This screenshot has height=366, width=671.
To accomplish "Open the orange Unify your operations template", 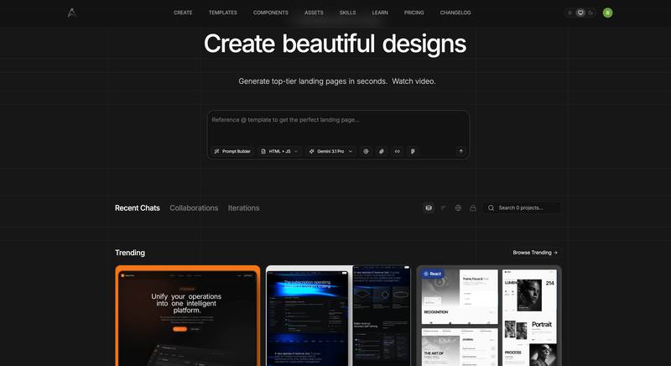I will (x=187, y=316).
